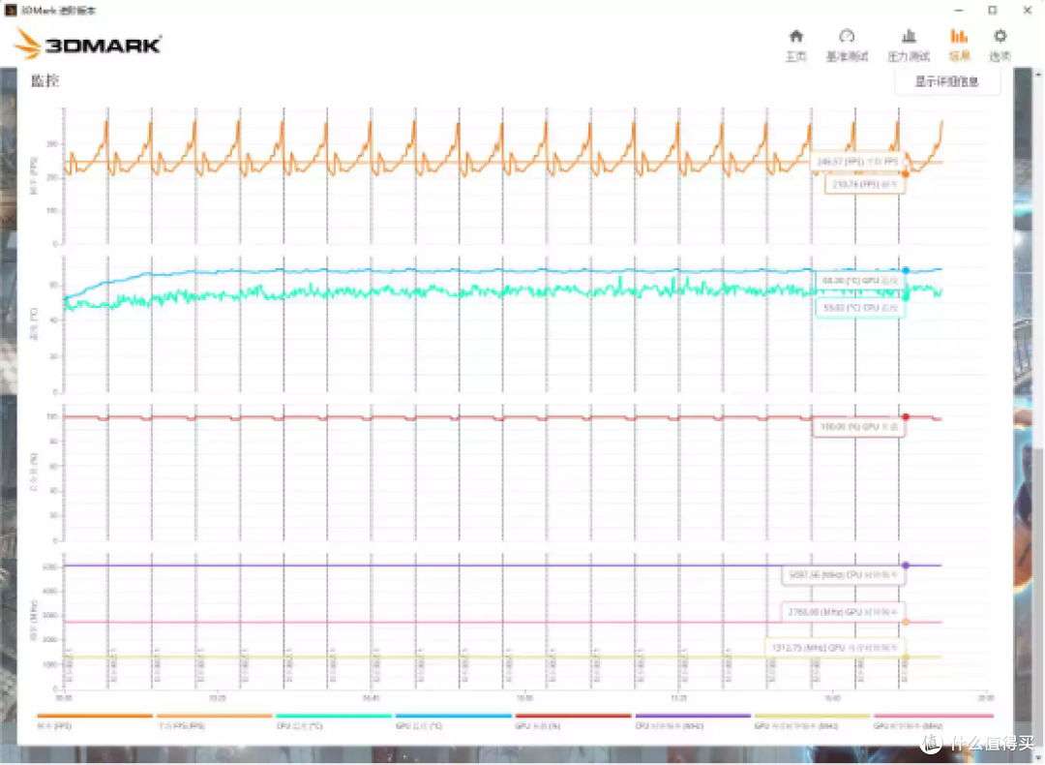Screen dimensions: 1045x765
Task: Click the 246.57 (FPS) average FPS tooltip
Action: (x=857, y=162)
